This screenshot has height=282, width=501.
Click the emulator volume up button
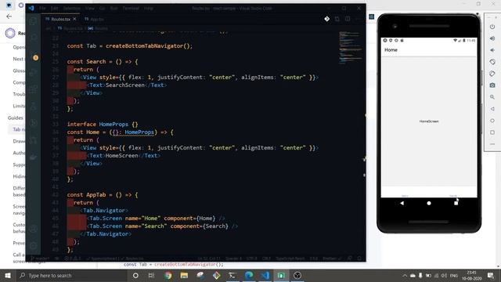pyautogui.click(x=492, y=38)
